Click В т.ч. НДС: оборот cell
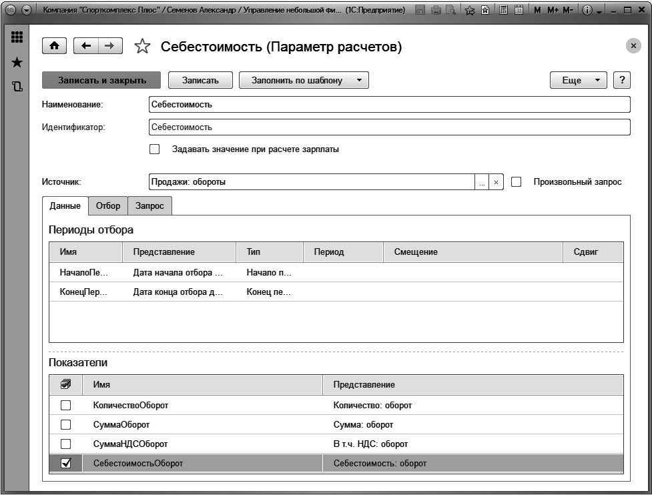This screenshot has height=495, width=652. coord(472,444)
